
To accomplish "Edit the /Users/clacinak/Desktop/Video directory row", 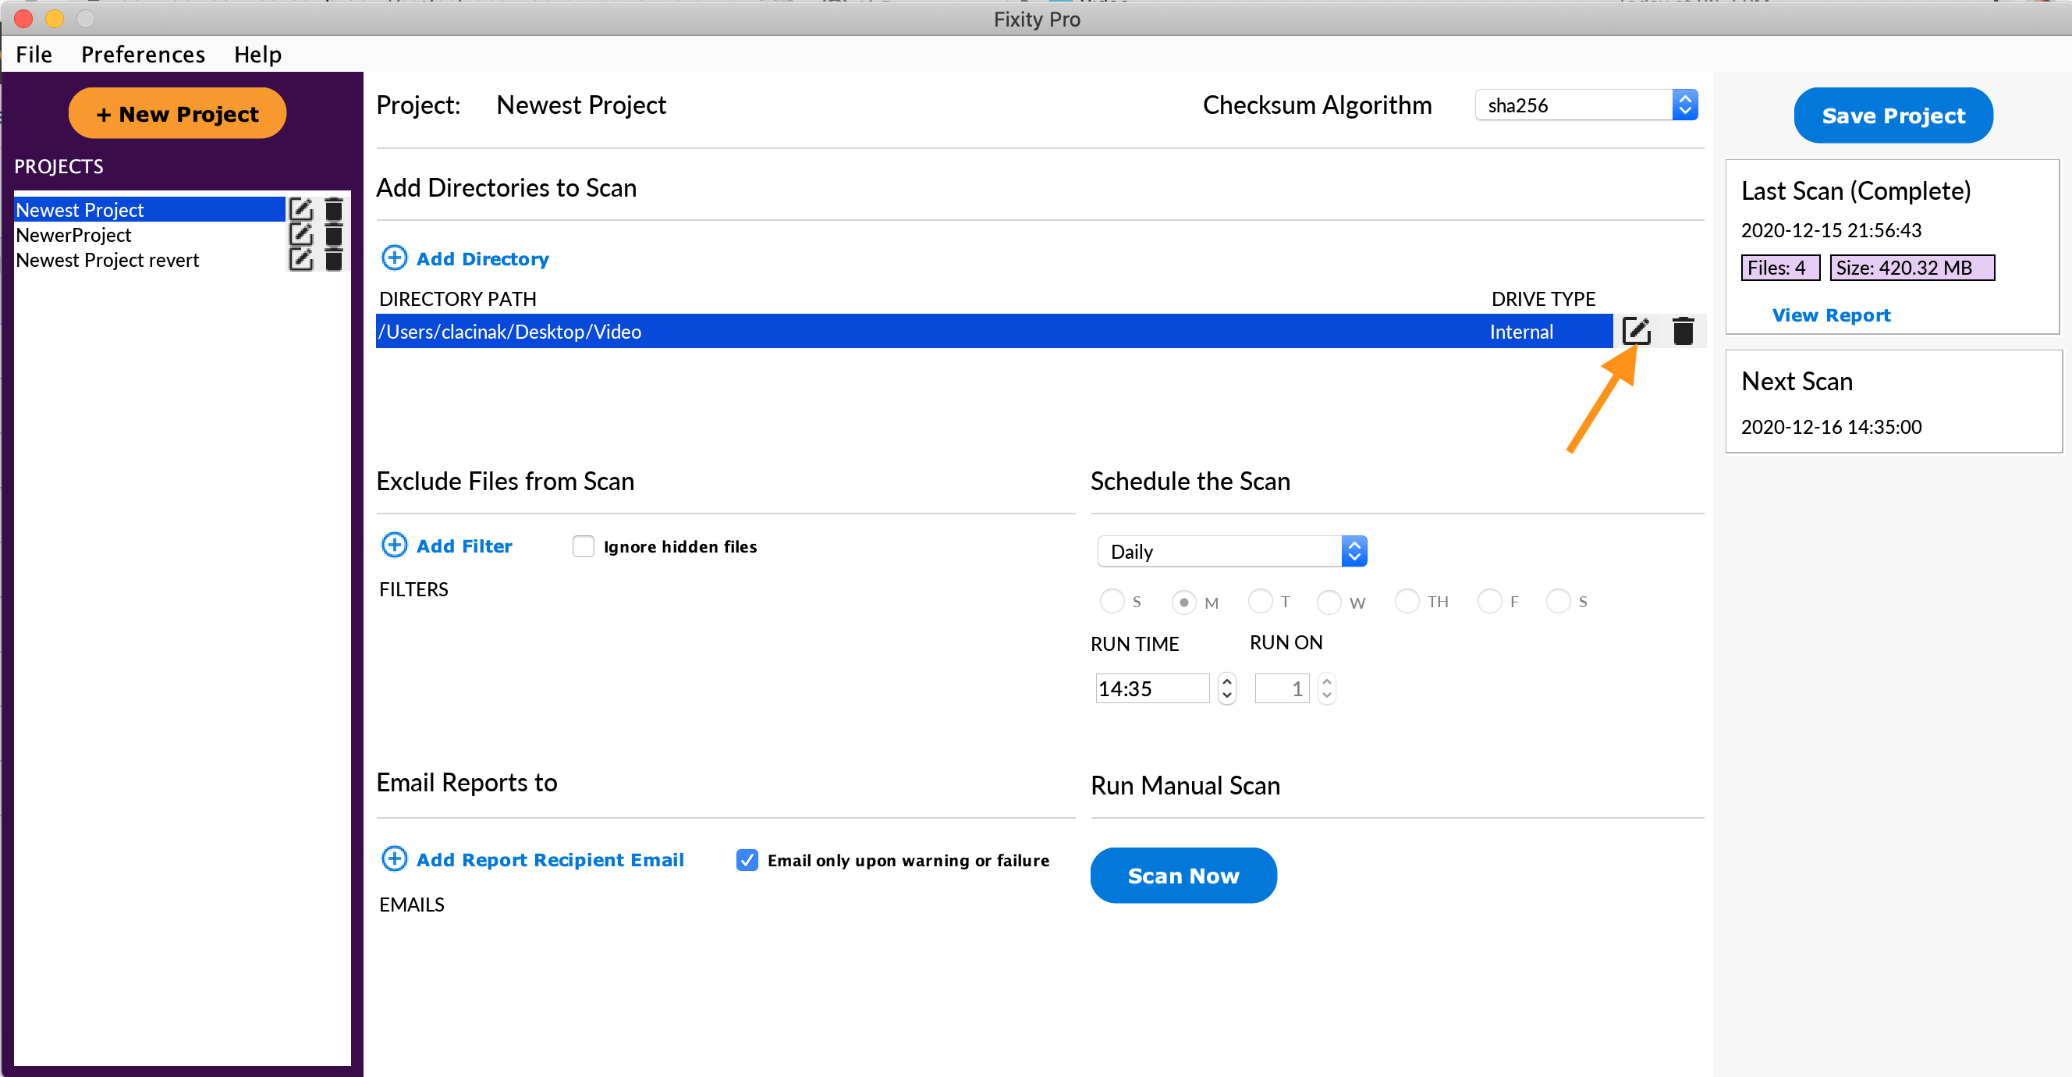I will coord(1636,331).
